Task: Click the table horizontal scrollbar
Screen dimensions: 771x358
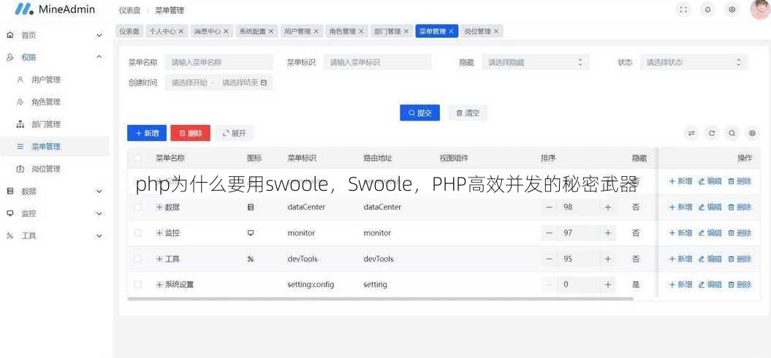Action: tap(380, 299)
